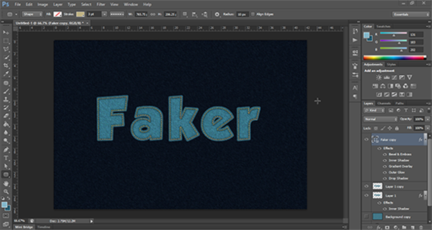Show the Background copy layer
The width and height of the screenshot is (432, 230).
366,217
